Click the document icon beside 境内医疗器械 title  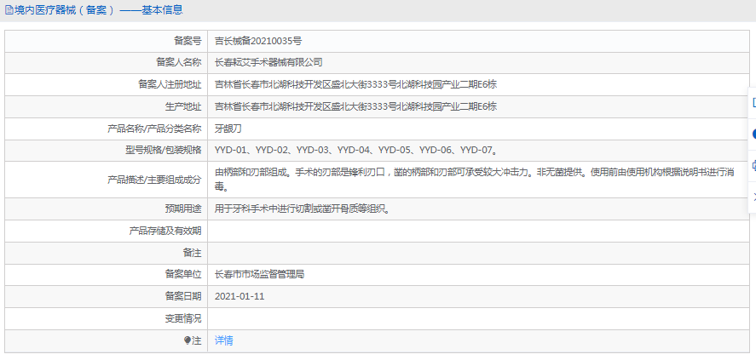tap(9, 10)
